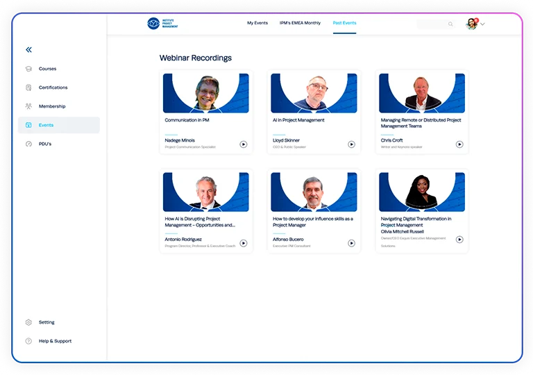
Task: Open Courses from the sidebar
Action: [48, 69]
